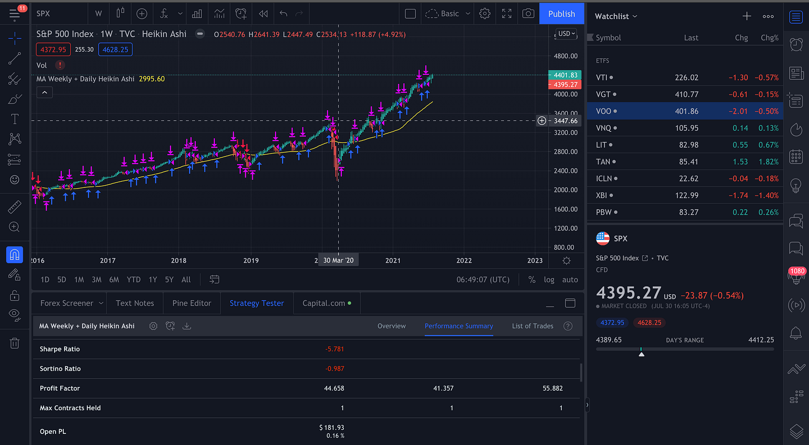Open the USD currency dropdown

(566, 34)
